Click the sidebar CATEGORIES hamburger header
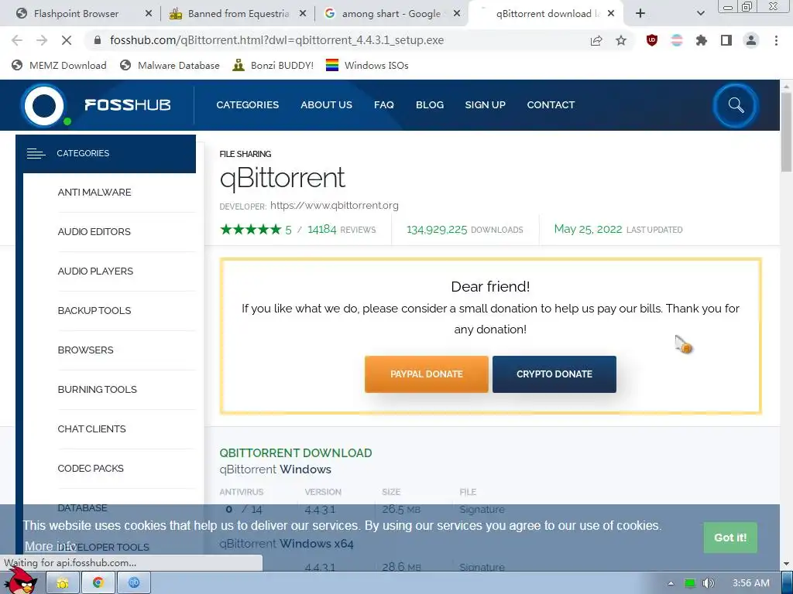793x594 pixels. (x=105, y=154)
